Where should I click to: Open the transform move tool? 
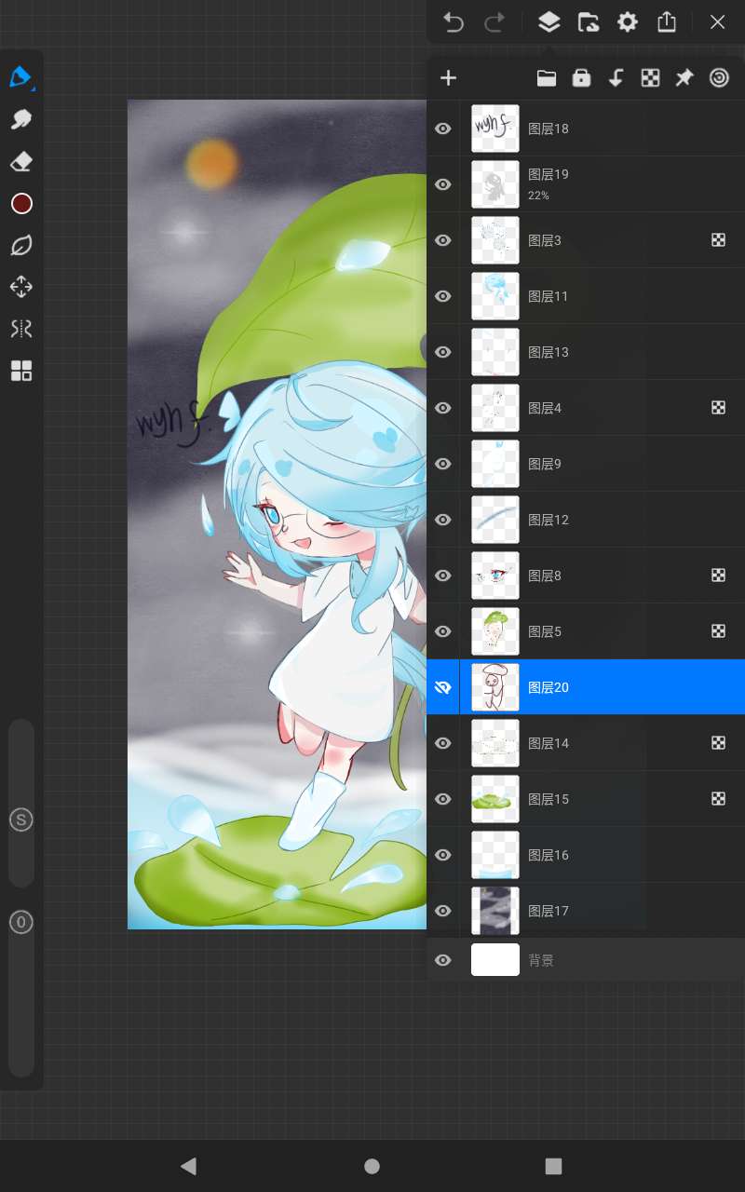[20, 287]
